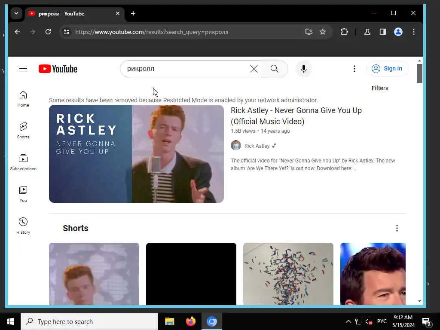Image resolution: width=440 pixels, height=330 pixels.
Task: Switch to taskbar Chromium browser icon
Action: 212,321
